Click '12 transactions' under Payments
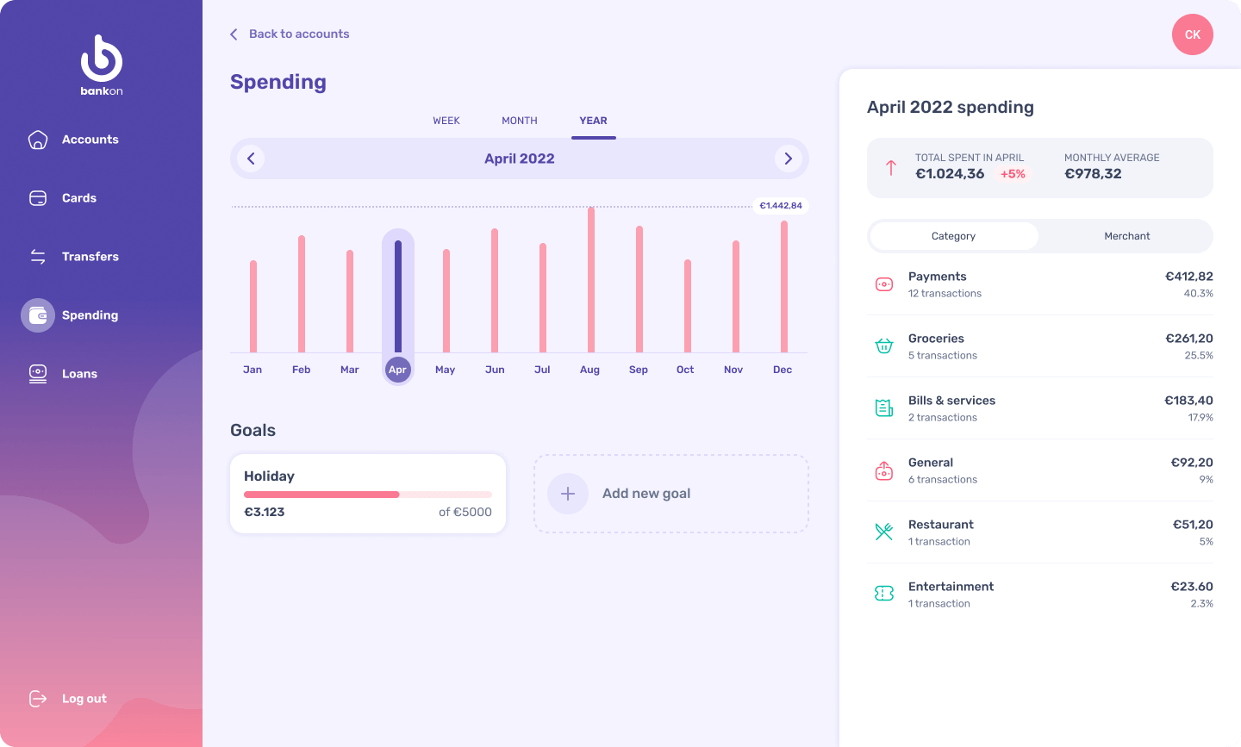The width and height of the screenshot is (1241, 747). [945, 294]
